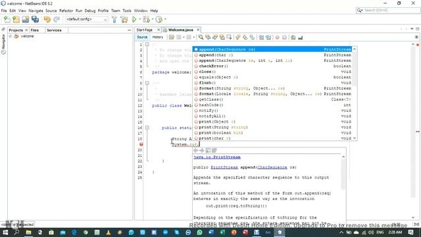Viewport: 421px width, 237px height.
Task: Click the Next Bookmark editor icon
Action: 245,38
